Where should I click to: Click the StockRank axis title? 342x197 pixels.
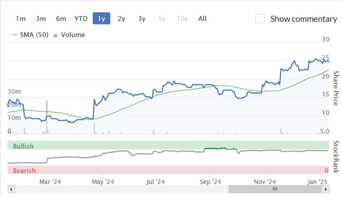coord(336,157)
